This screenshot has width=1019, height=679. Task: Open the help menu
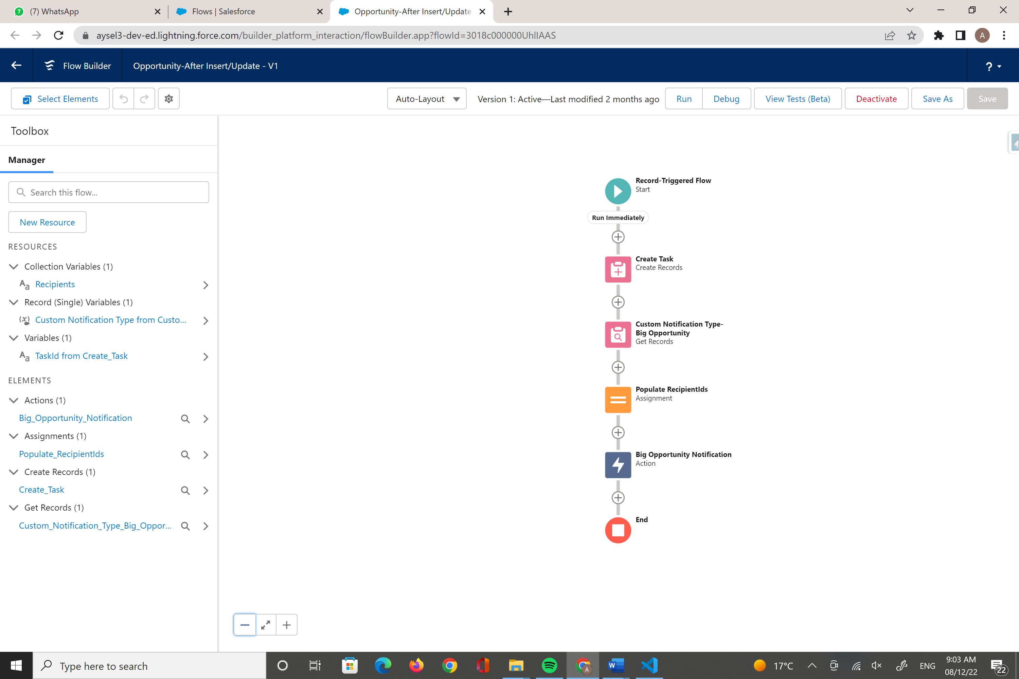pyautogui.click(x=993, y=66)
